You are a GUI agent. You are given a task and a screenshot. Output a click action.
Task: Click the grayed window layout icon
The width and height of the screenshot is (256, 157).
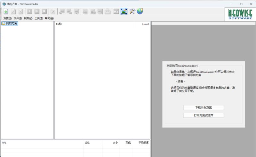116,12
